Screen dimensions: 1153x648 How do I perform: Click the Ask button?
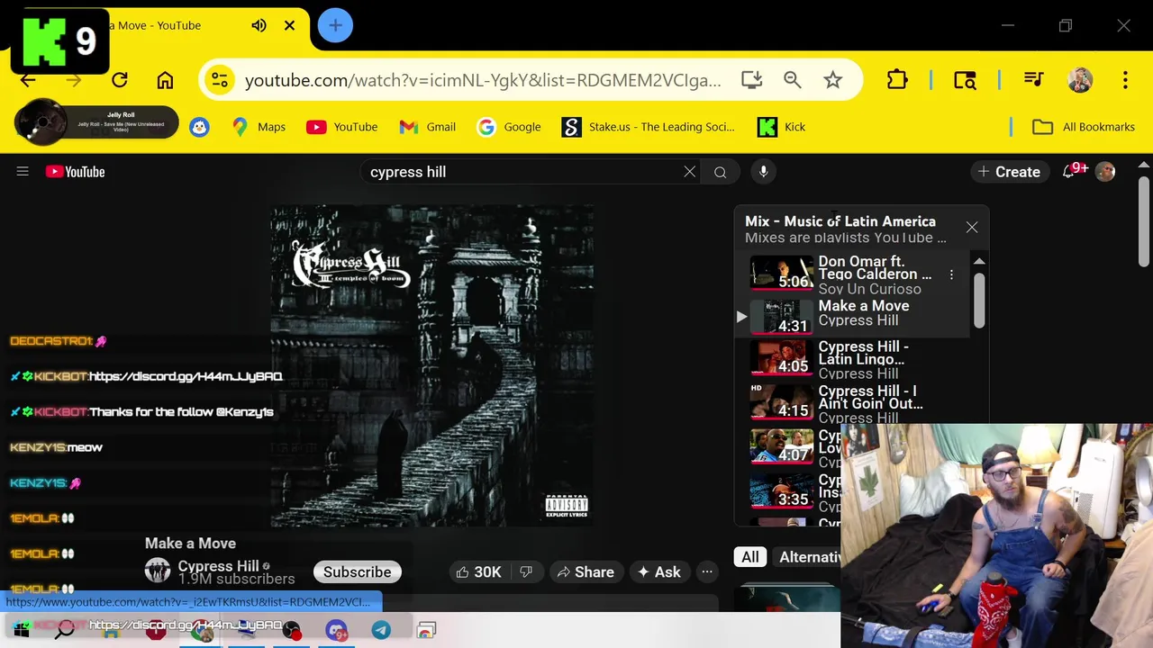point(658,572)
